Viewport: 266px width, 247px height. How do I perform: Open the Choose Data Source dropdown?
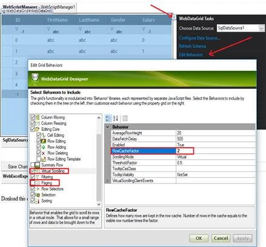(x=261, y=28)
